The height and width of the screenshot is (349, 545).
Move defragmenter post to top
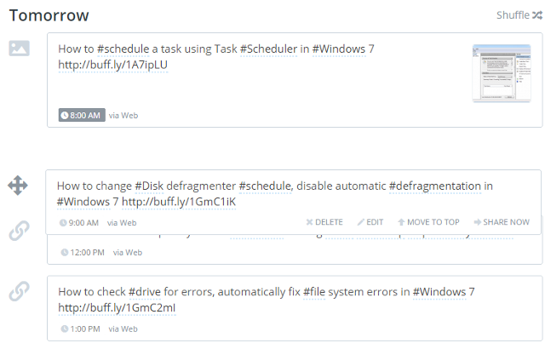(429, 222)
